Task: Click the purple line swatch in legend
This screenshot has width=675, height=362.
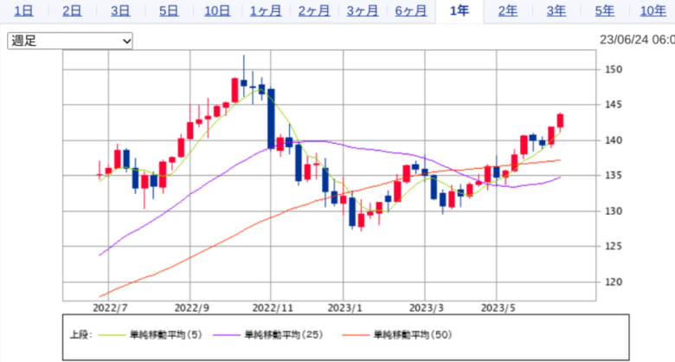Action: tap(227, 335)
